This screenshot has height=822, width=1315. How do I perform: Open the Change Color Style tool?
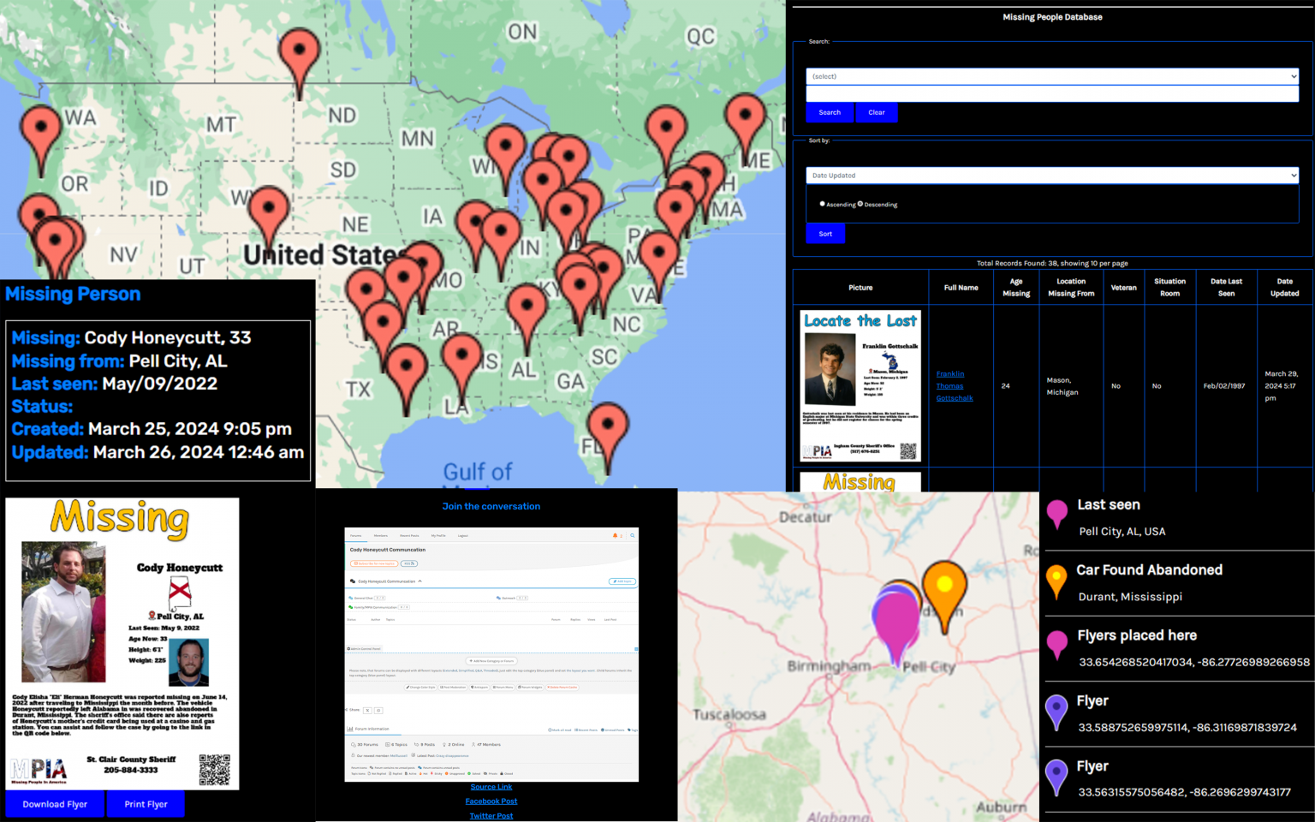[421, 688]
